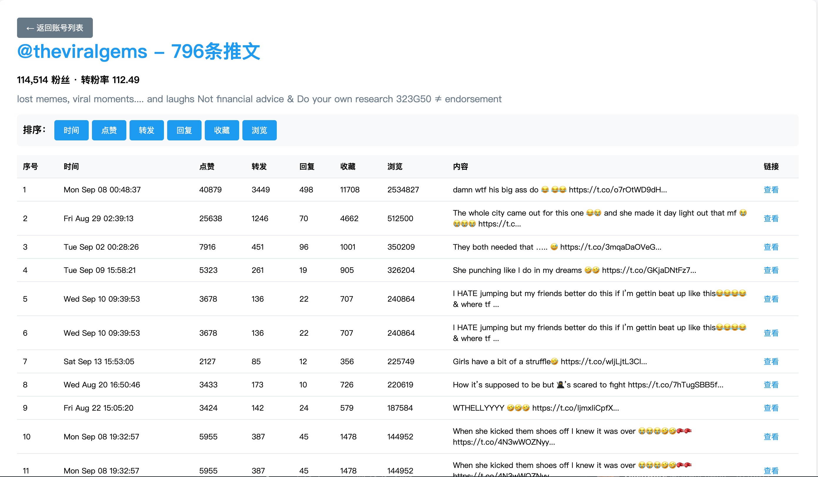The width and height of the screenshot is (818, 477).
Task: Open 查看 link for row 7
Action: click(771, 362)
